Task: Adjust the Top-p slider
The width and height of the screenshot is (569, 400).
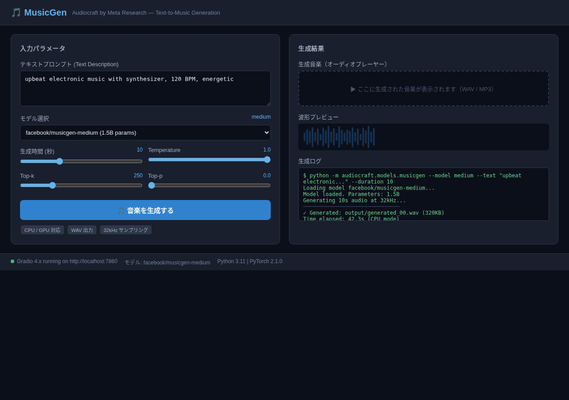Action: [209, 185]
